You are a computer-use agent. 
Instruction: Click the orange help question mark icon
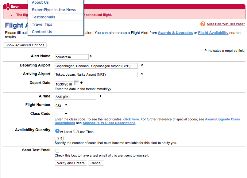pyautogui.click(x=203, y=24)
